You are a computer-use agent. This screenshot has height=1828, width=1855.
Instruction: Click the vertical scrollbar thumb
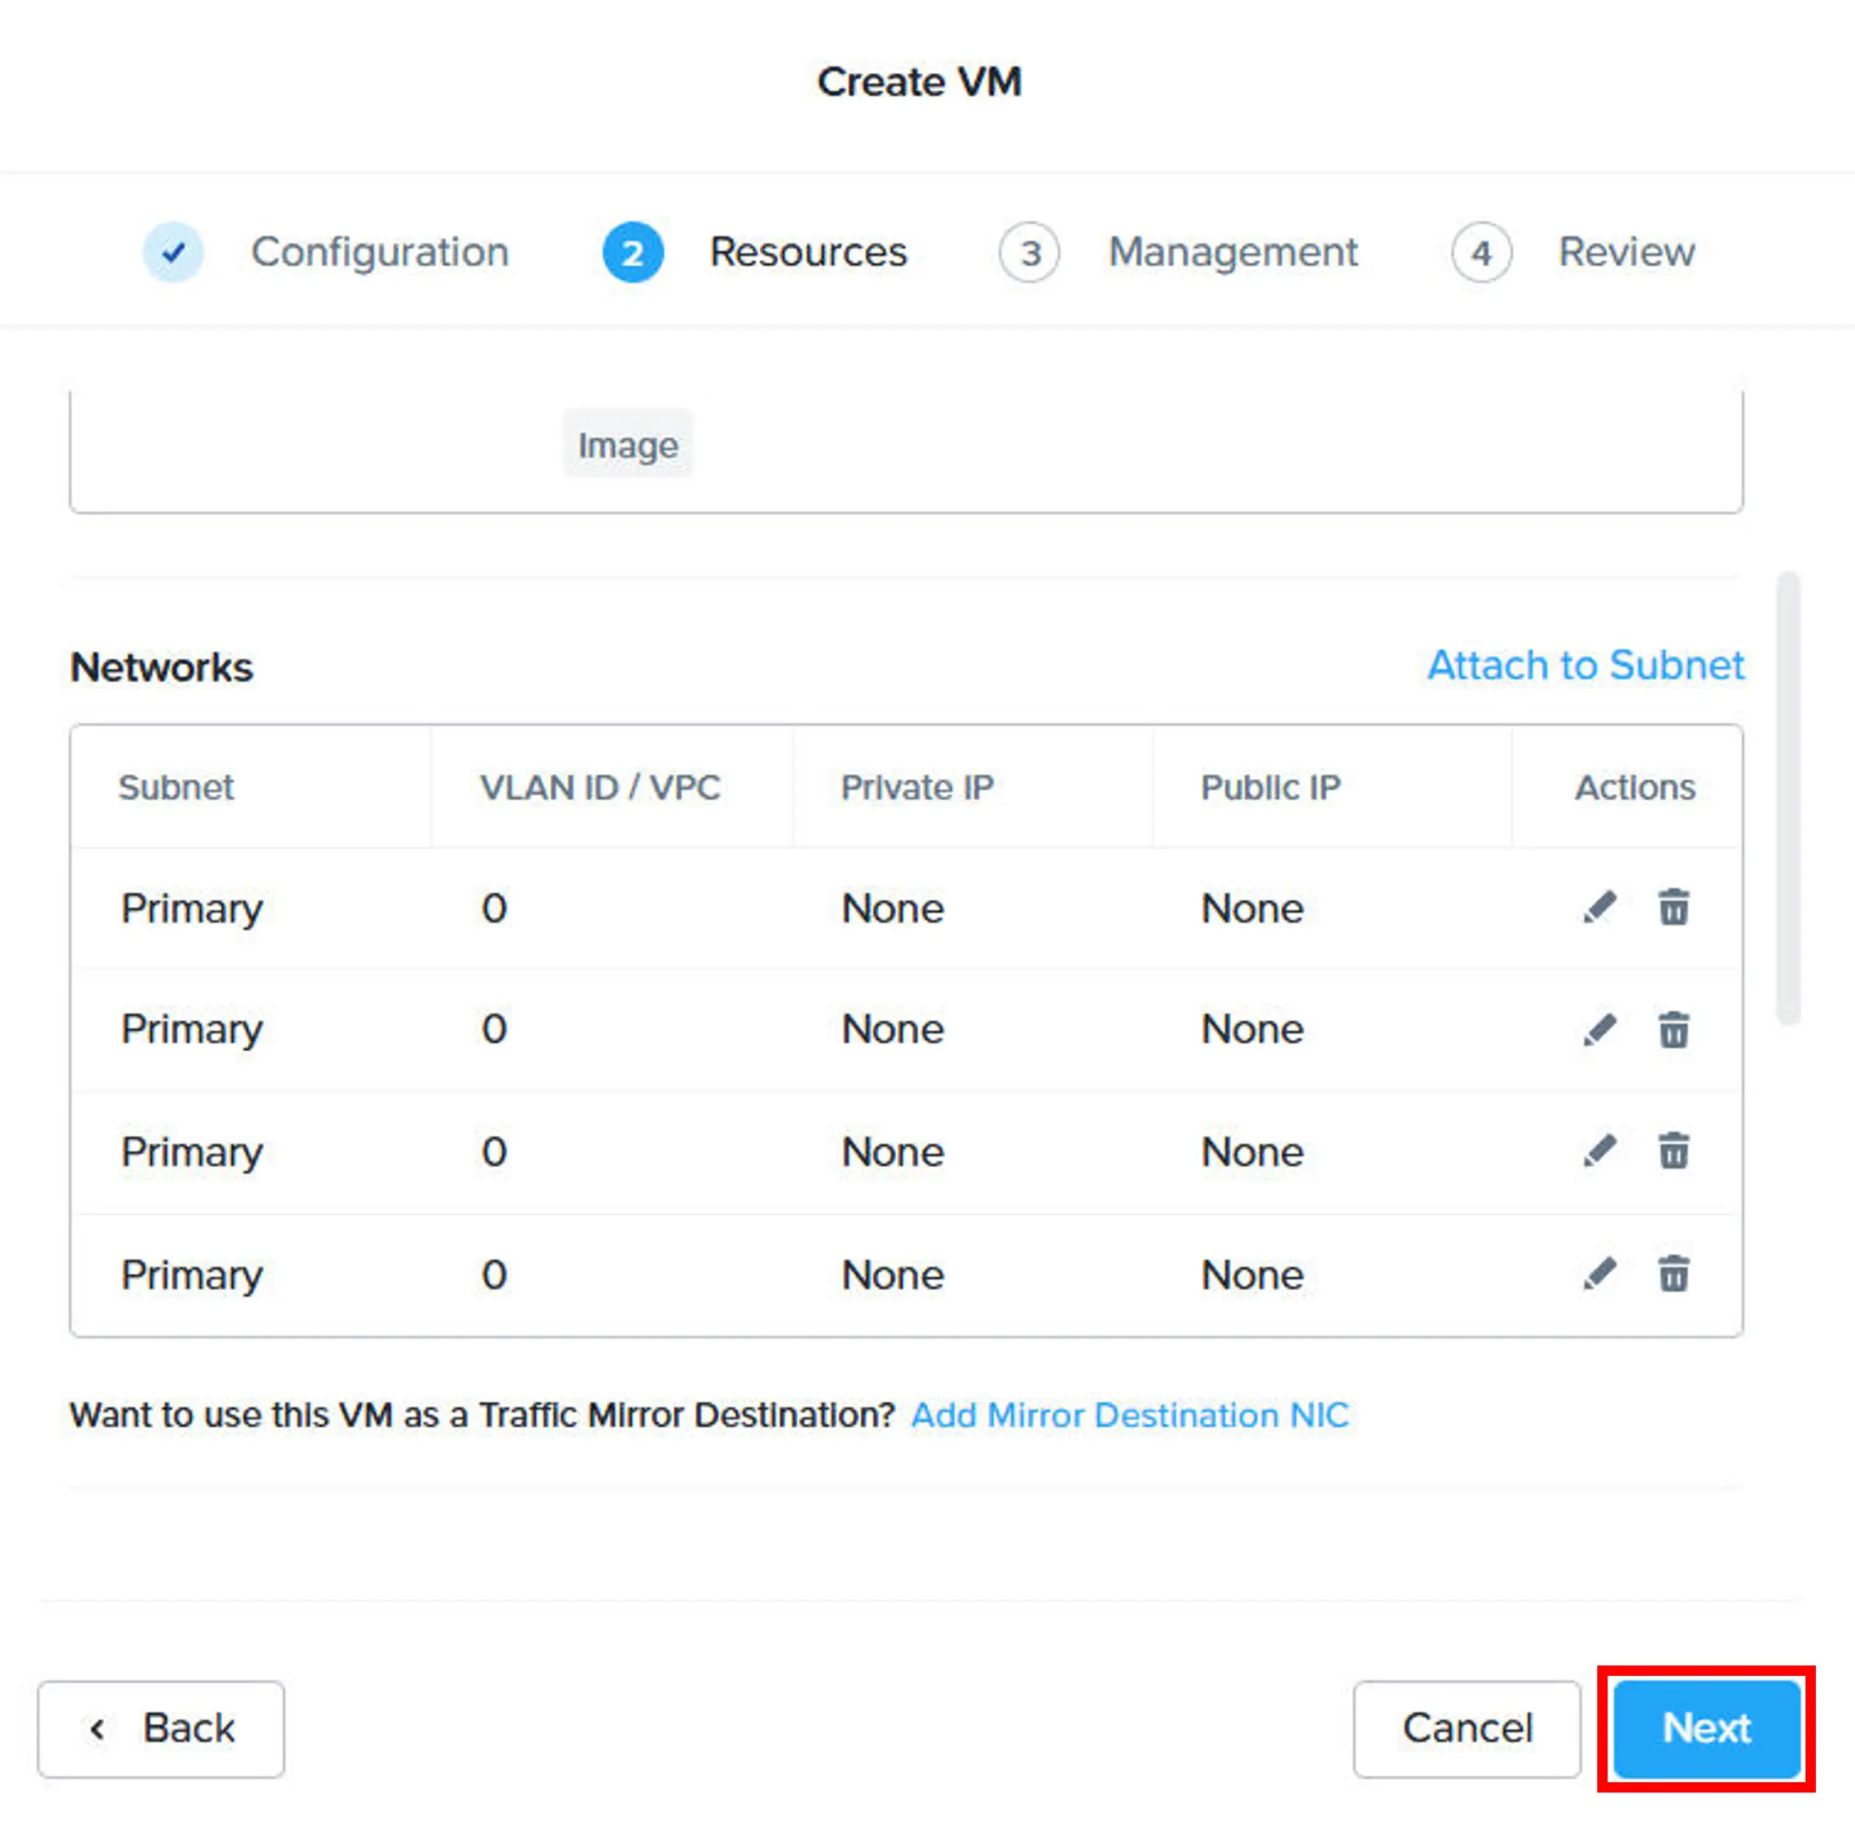click(1788, 798)
